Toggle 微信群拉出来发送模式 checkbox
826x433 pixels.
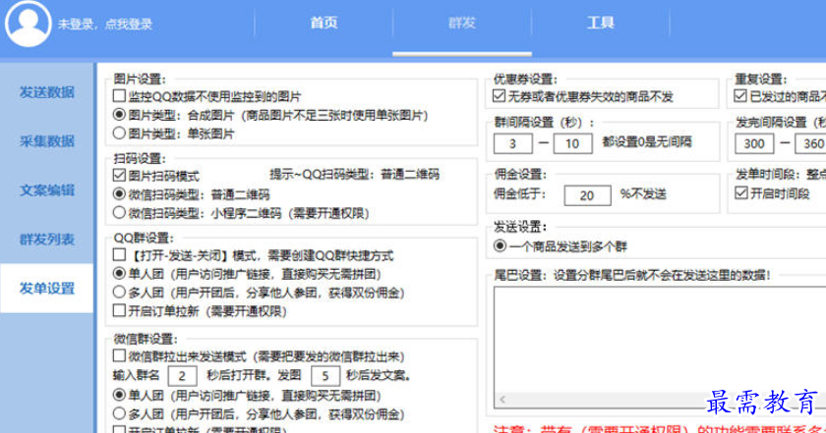(119, 356)
